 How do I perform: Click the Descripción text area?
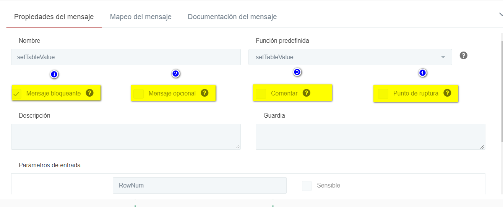click(126, 136)
